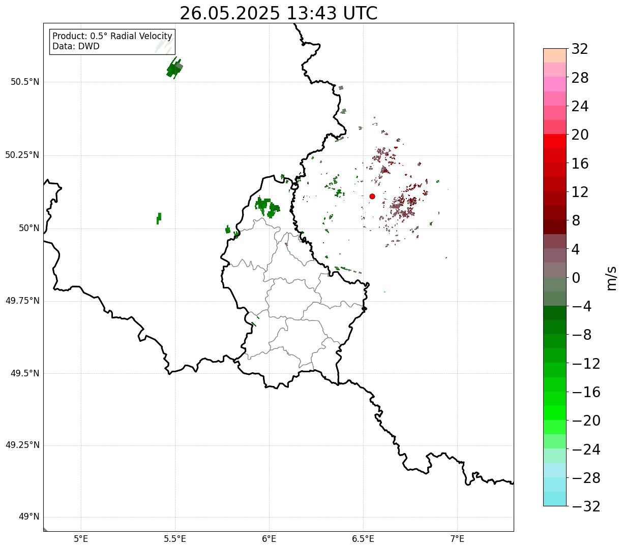Click the 49.25°N latitude label
The image size is (623, 549).
click(22, 445)
